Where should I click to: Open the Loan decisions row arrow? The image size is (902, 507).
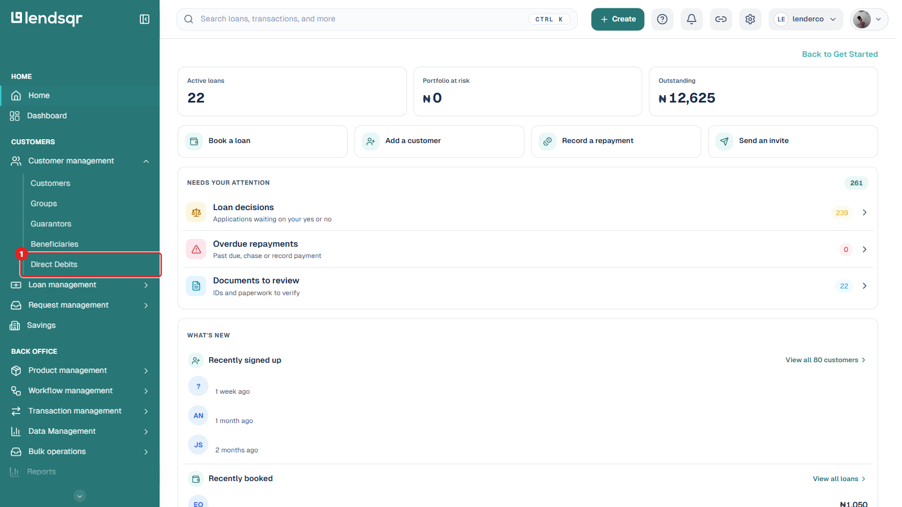pos(864,212)
